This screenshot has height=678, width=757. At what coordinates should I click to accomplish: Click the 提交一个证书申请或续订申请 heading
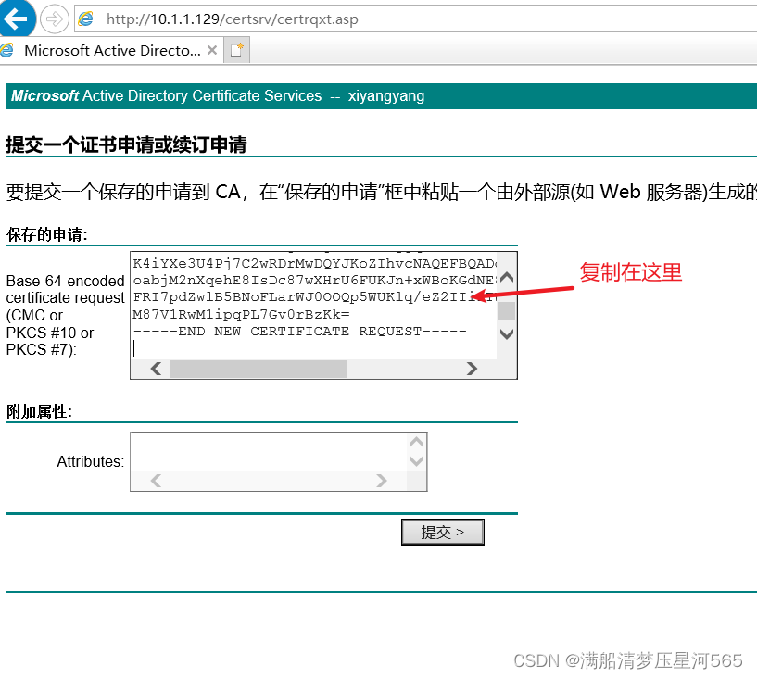[127, 144]
